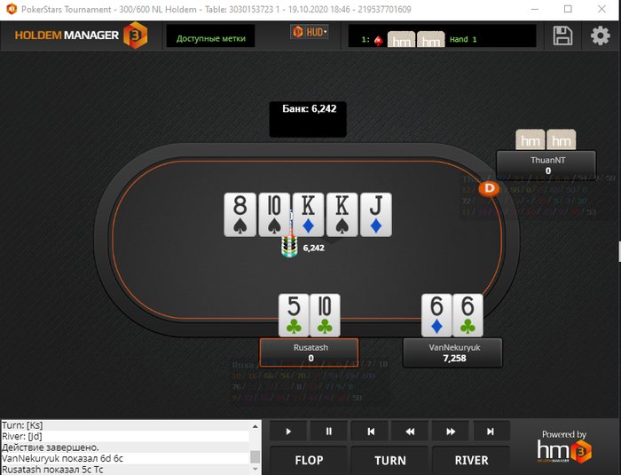
Task: Pause the hand replay
Action: (x=329, y=431)
